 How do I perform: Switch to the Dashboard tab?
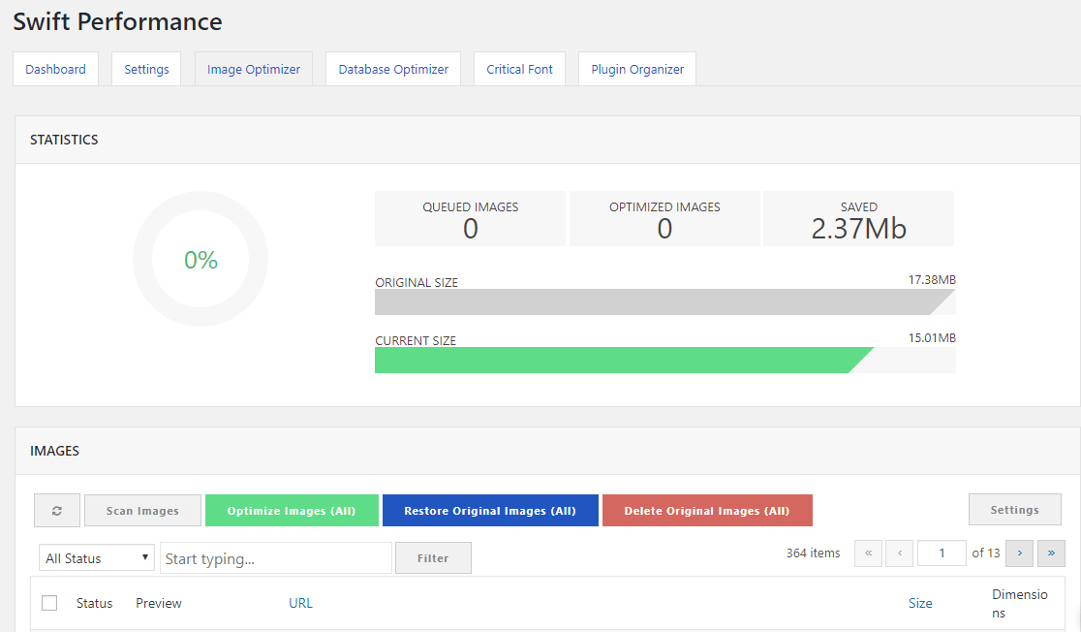pos(55,70)
